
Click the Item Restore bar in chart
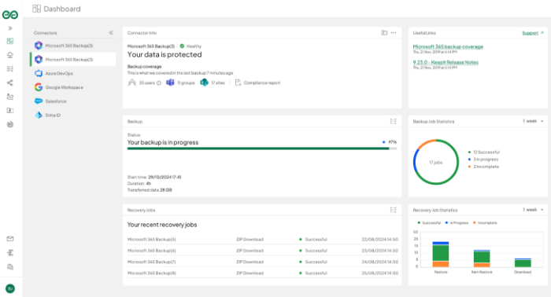[482, 258]
